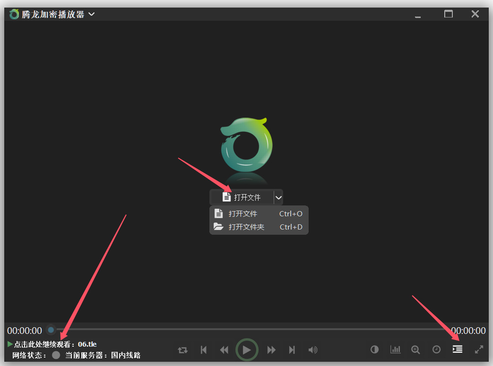Toggle the repeat loop mode icon
Screen dimensions: 493x366
[182, 349]
